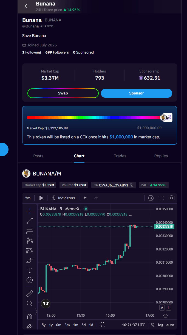The height and width of the screenshot is (335, 187).
Task: Set chart range to 5y
Action: click(44, 325)
